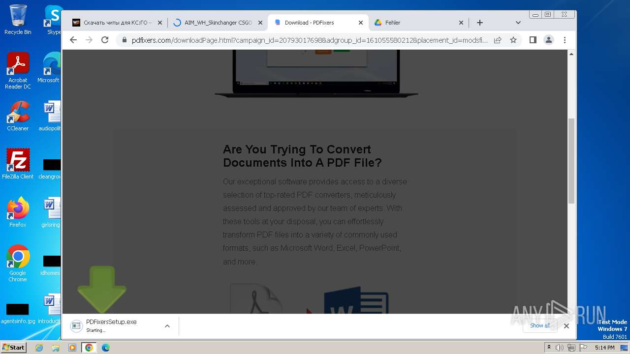
Task: Click the padlock site info icon
Action: pyautogui.click(x=124, y=40)
